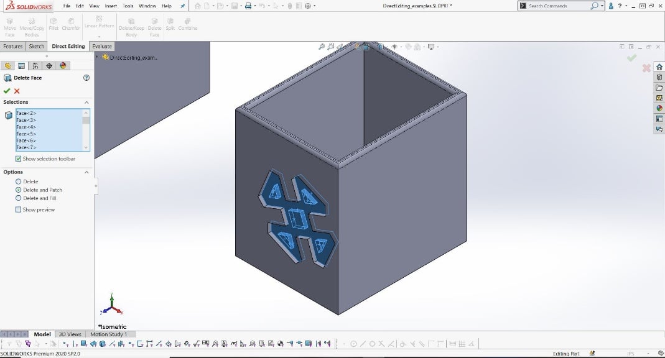Collapse the Selections section

pos(86,102)
